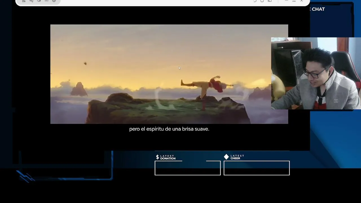Click the animated video frame in the player
361x203 pixels.
coord(169,74)
